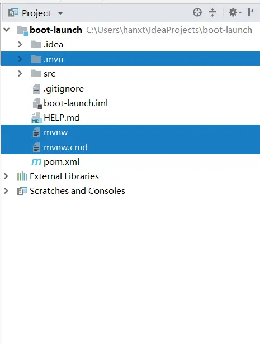Expand the src folder chevron
The width and height of the screenshot is (260, 344).
[x=20, y=73]
